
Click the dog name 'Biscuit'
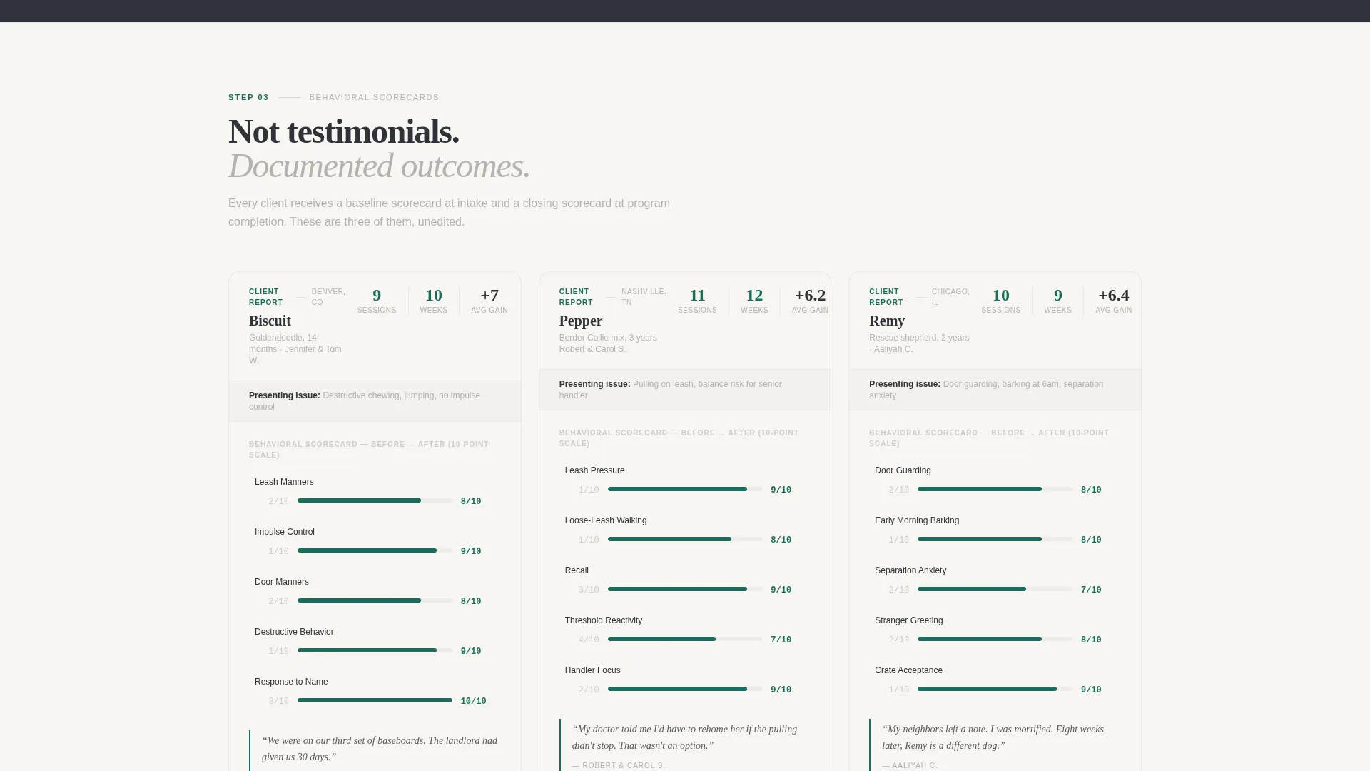point(270,321)
